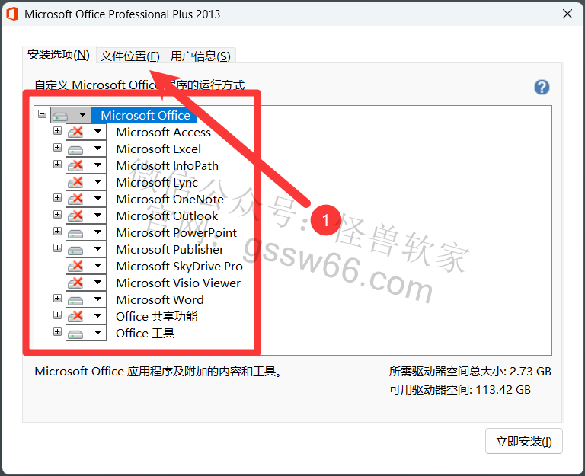Screen dimensions: 585x476
Task: Select the Microsoft Lync label
Action: [157, 183]
